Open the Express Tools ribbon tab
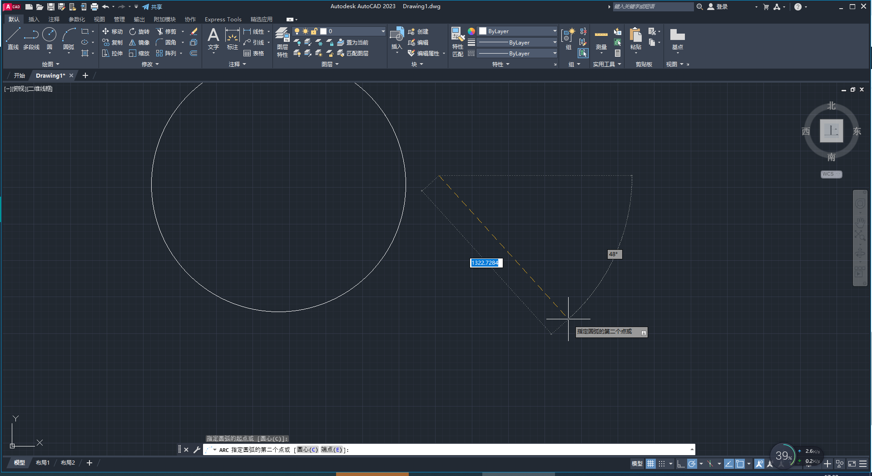This screenshot has height=476, width=872. [x=223, y=19]
